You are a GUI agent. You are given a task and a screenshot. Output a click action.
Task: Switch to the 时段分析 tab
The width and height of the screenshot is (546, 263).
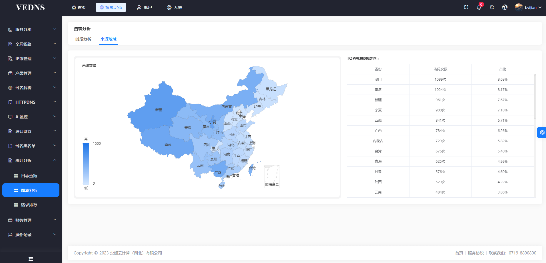[83, 39]
